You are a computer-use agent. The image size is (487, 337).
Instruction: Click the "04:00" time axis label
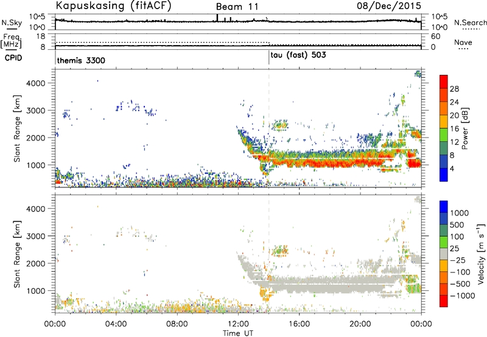click(x=116, y=324)
